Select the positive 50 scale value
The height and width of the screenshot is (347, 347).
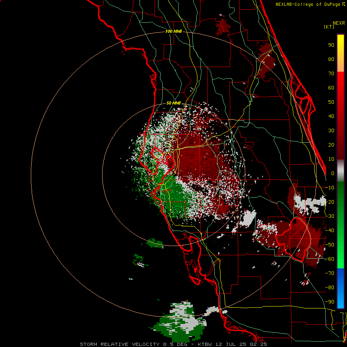[x=331, y=102]
